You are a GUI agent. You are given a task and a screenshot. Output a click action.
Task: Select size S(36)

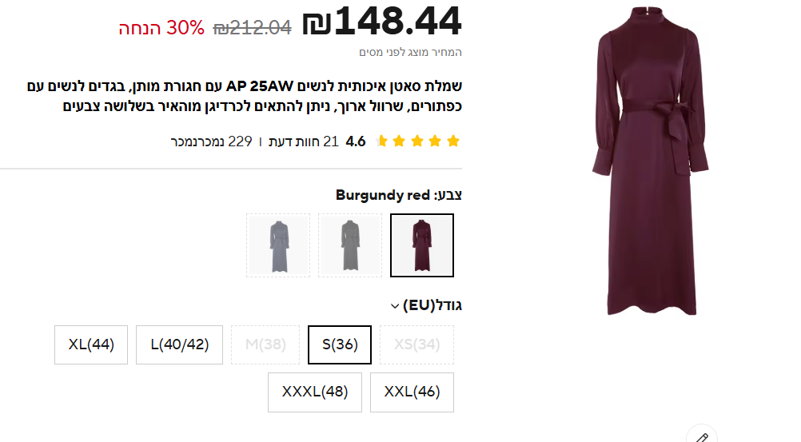[340, 344]
